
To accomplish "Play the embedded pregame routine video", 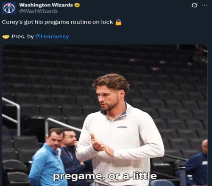I will [x=105, y=115].
